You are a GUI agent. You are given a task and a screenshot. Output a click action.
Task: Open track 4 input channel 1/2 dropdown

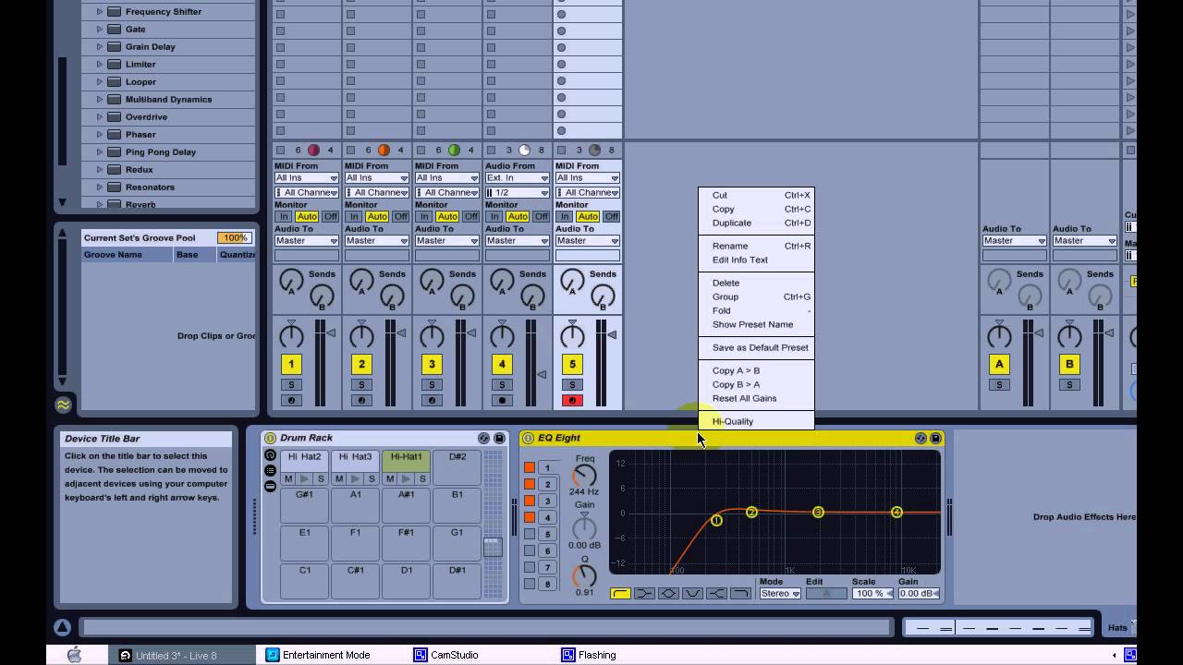pyautogui.click(x=518, y=192)
